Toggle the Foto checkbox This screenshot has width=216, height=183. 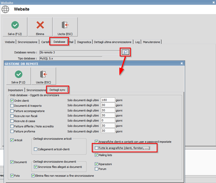12,176
